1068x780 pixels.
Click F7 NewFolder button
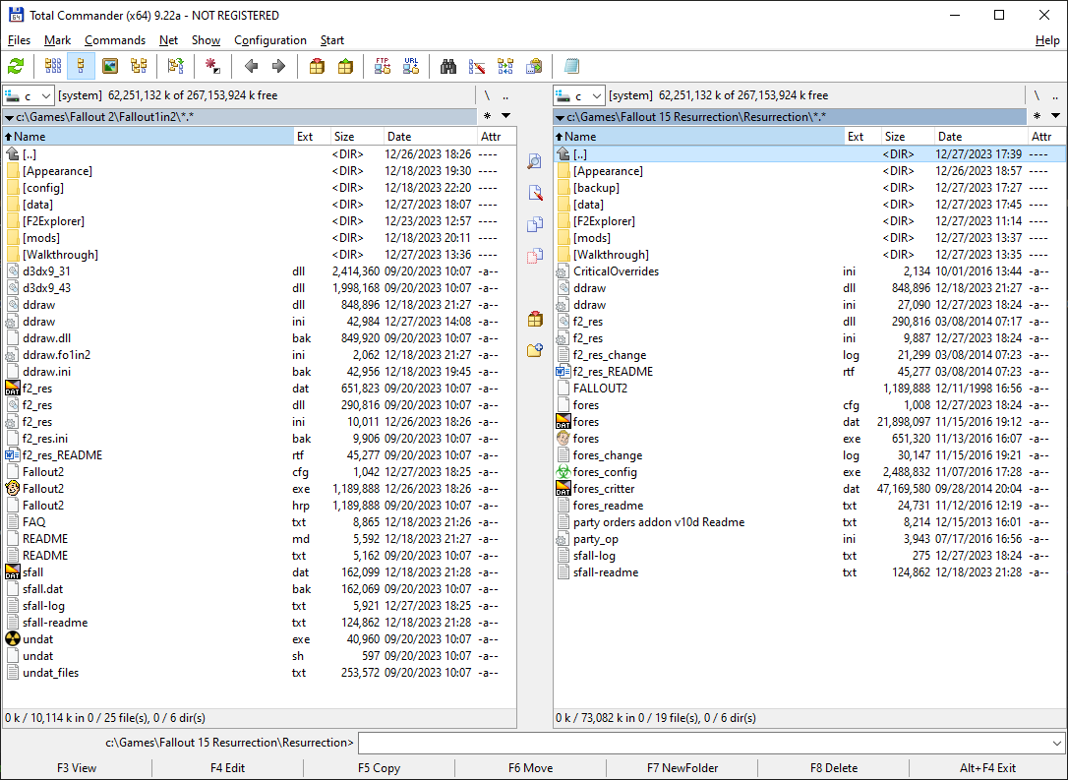[682, 768]
